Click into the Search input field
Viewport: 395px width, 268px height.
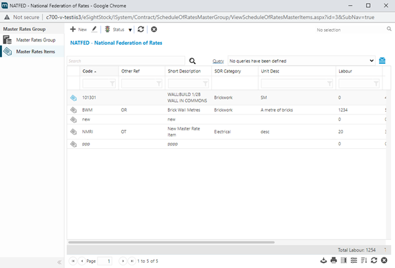pos(125,61)
